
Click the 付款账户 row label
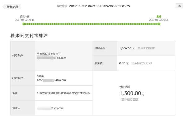18,56
